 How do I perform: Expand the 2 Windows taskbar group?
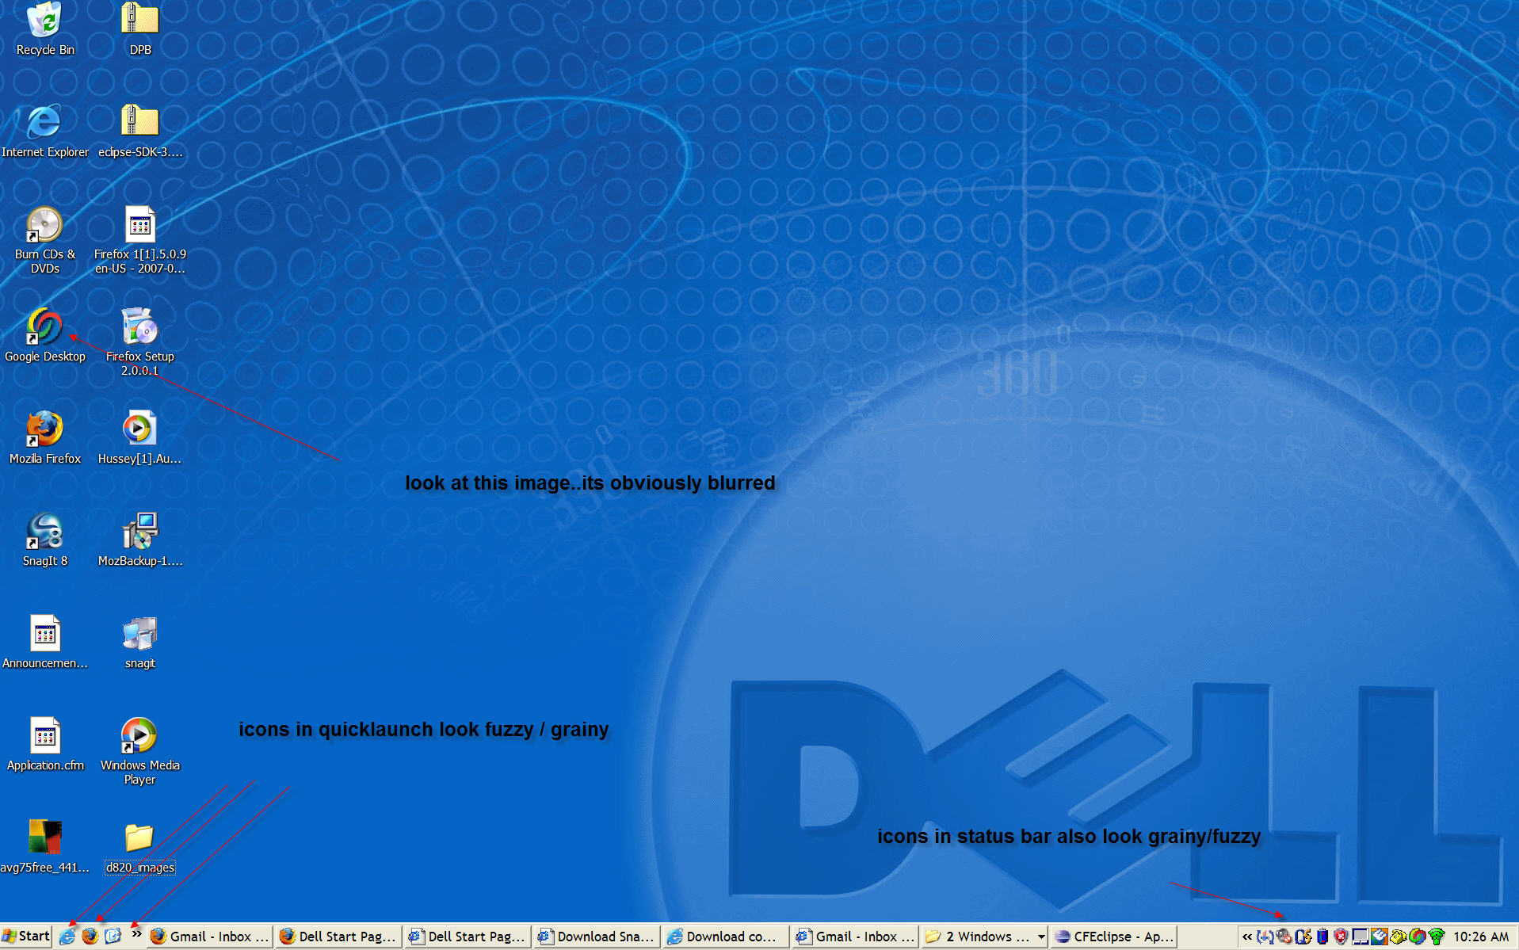[x=984, y=937]
